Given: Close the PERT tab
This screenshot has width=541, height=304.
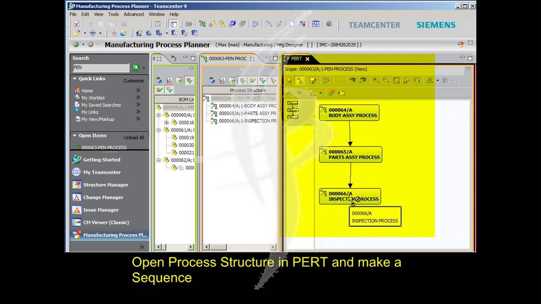Looking at the screenshot, I should 307,59.
